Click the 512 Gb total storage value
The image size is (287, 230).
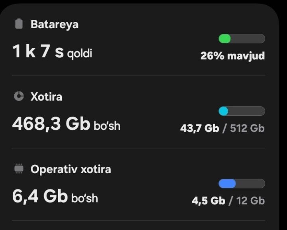click(x=247, y=128)
